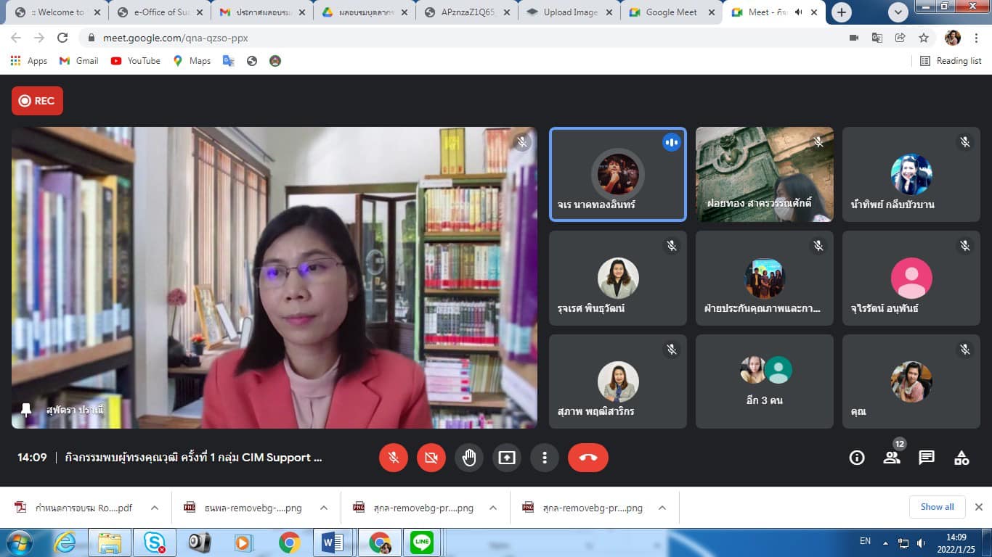Image resolution: width=992 pixels, height=557 pixels.
Task: Open the chat messages panel
Action: pyautogui.click(x=926, y=458)
